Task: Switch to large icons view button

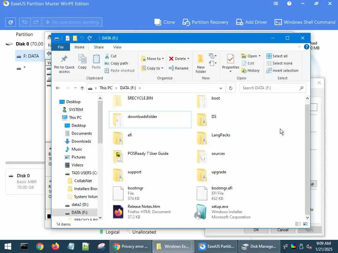Action: [x=305, y=224]
